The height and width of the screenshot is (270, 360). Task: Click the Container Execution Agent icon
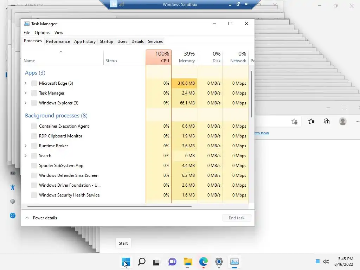click(x=34, y=126)
